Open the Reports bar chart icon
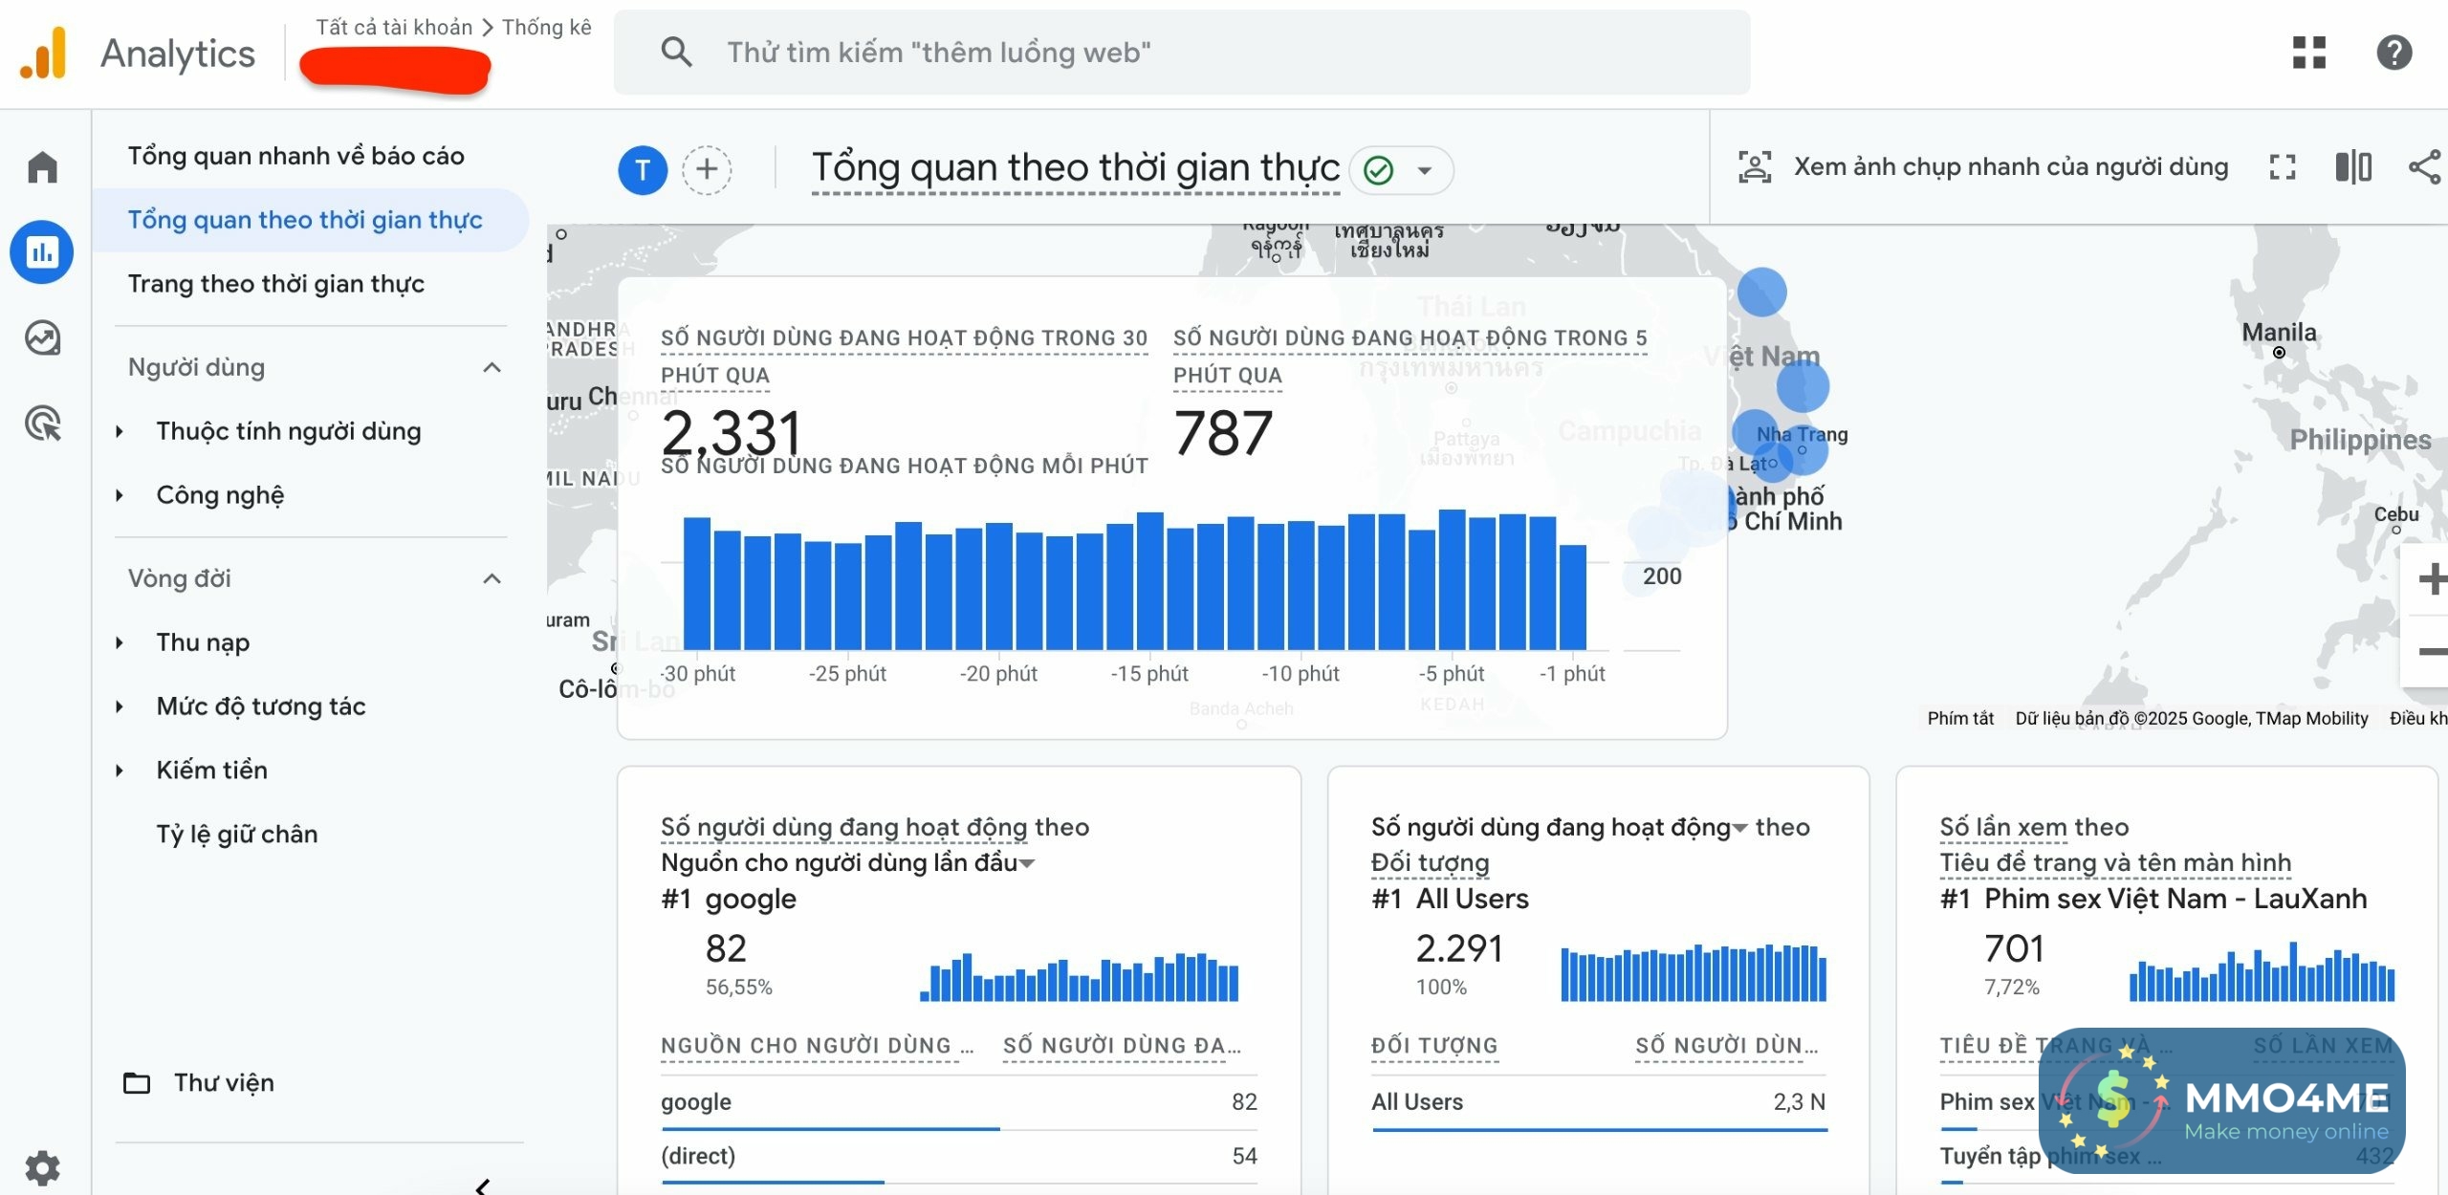Image resolution: width=2448 pixels, height=1195 pixels. coord(42,252)
